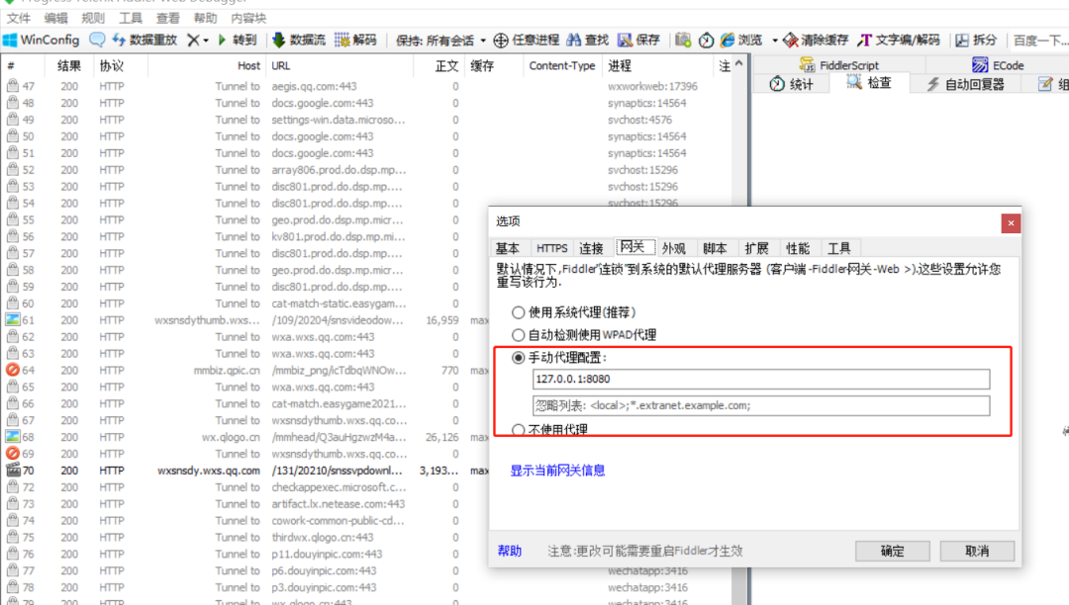1069x605 pixels.
Task: Click the comment bubble toolbar icon
Action: tap(97, 41)
